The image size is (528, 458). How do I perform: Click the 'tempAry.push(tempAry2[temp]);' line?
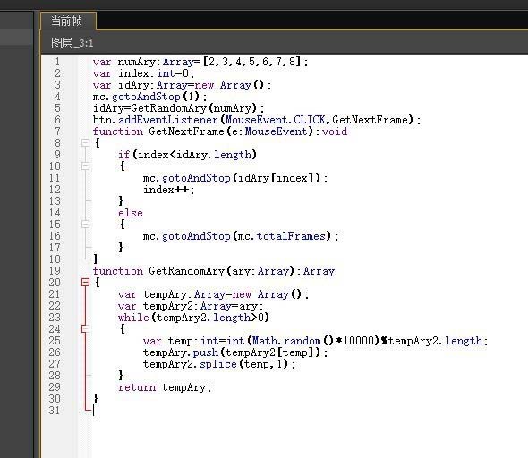(235, 352)
